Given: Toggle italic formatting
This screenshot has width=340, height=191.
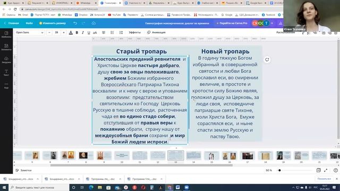Looking at the screenshot, I should point(83,32).
